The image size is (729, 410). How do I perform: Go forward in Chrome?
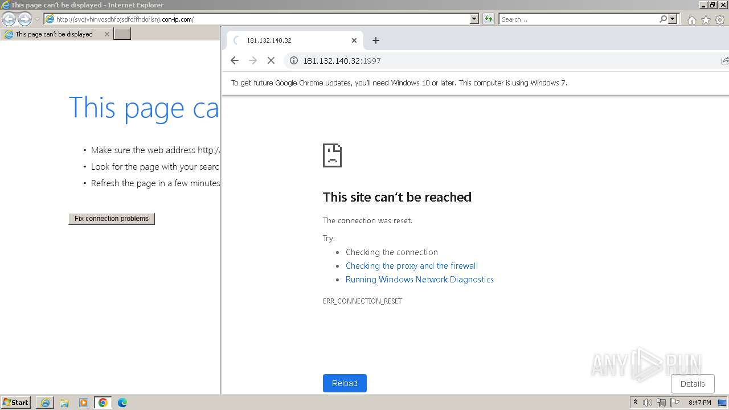tap(253, 60)
